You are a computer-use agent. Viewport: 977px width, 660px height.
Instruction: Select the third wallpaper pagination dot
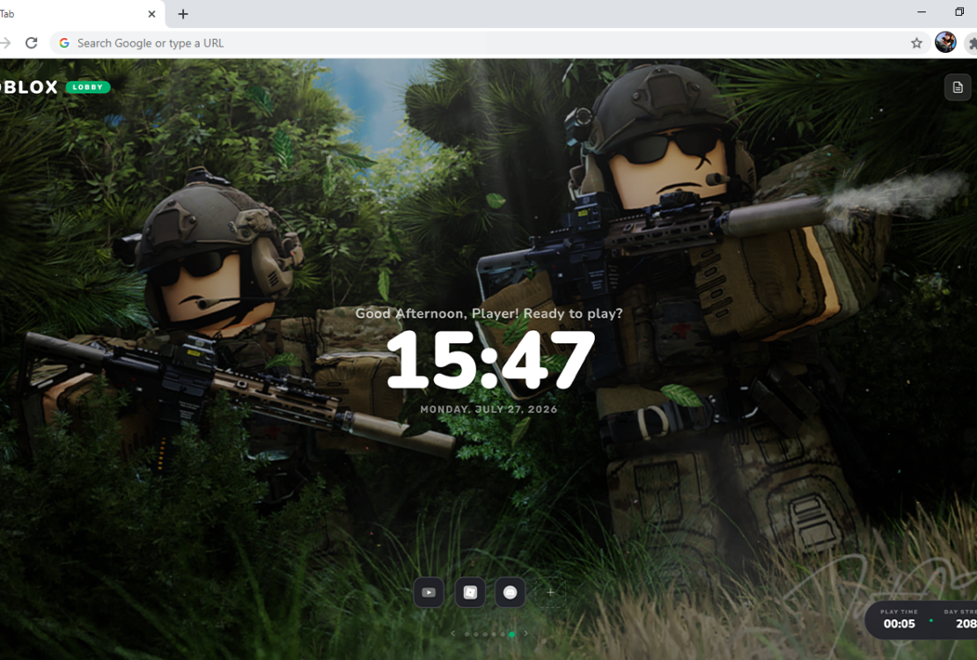point(485,634)
